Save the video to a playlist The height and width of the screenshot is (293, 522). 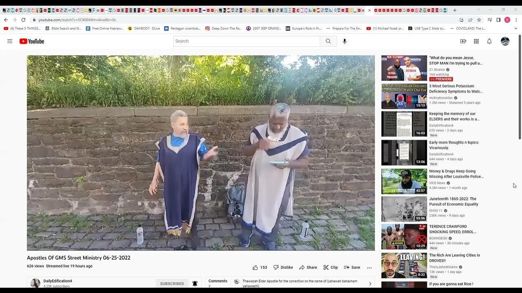[x=352, y=267]
